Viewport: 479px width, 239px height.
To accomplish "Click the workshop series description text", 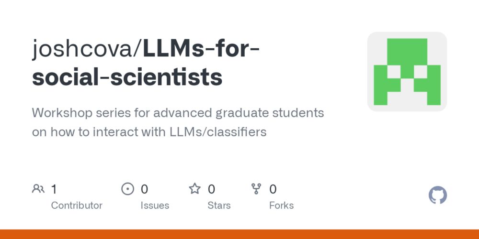I will pos(178,122).
